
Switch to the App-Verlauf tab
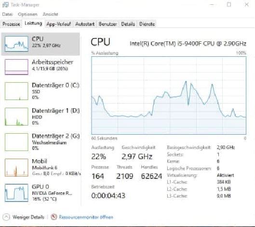point(59,24)
